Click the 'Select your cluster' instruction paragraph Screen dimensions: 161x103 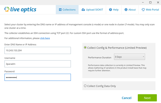[79, 26]
